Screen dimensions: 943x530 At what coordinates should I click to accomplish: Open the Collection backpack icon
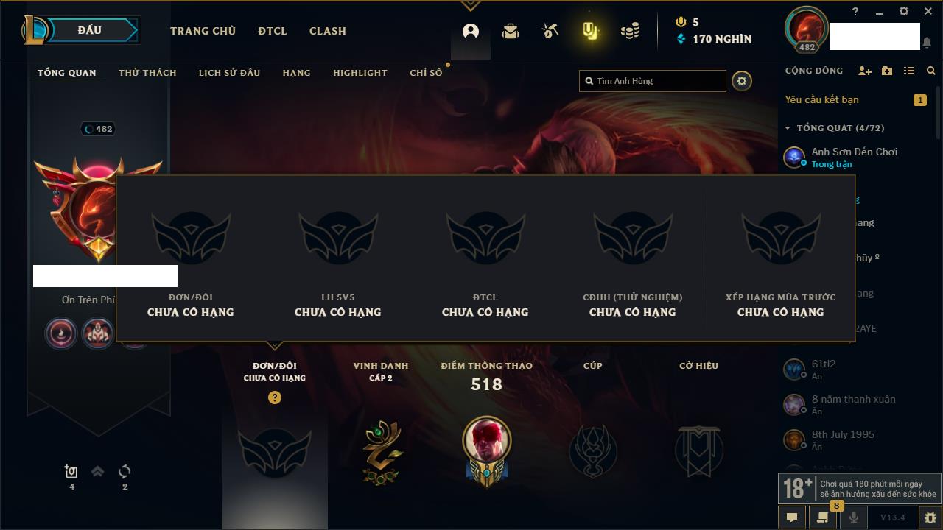tap(511, 31)
